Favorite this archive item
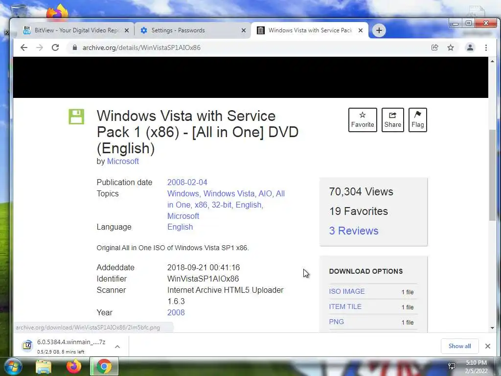This screenshot has width=501, height=376. 363,120
